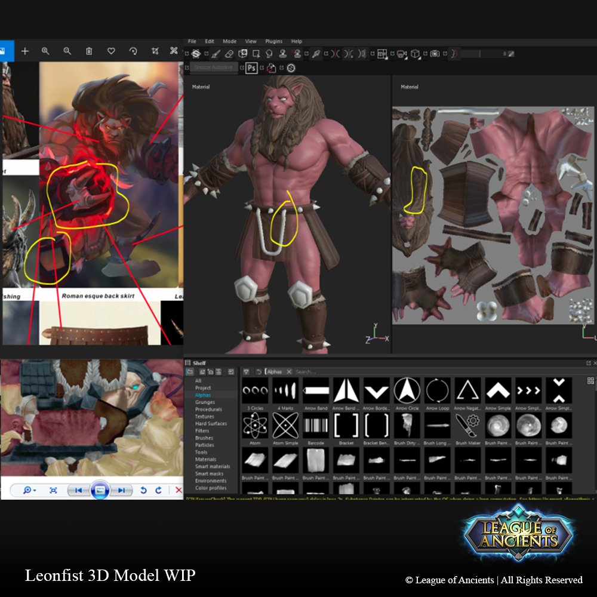Image resolution: width=597 pixels, height=597 pixels.
Task: Open the File menu
Action: [x=192, y=42]
